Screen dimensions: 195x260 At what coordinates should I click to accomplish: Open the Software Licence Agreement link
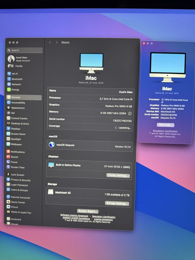[74, 215]
